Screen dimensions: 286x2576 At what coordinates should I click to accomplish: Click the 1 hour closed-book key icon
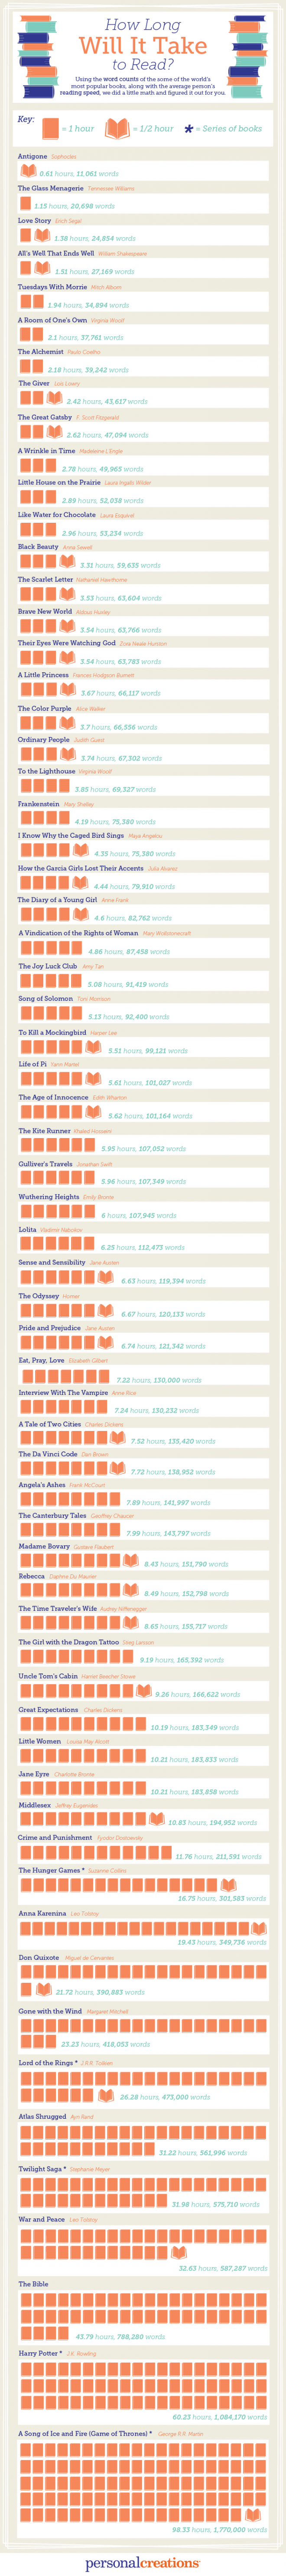[50, 129]
